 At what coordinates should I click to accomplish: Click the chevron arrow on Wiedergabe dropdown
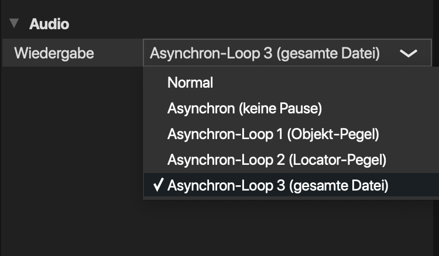pos(409,53)
